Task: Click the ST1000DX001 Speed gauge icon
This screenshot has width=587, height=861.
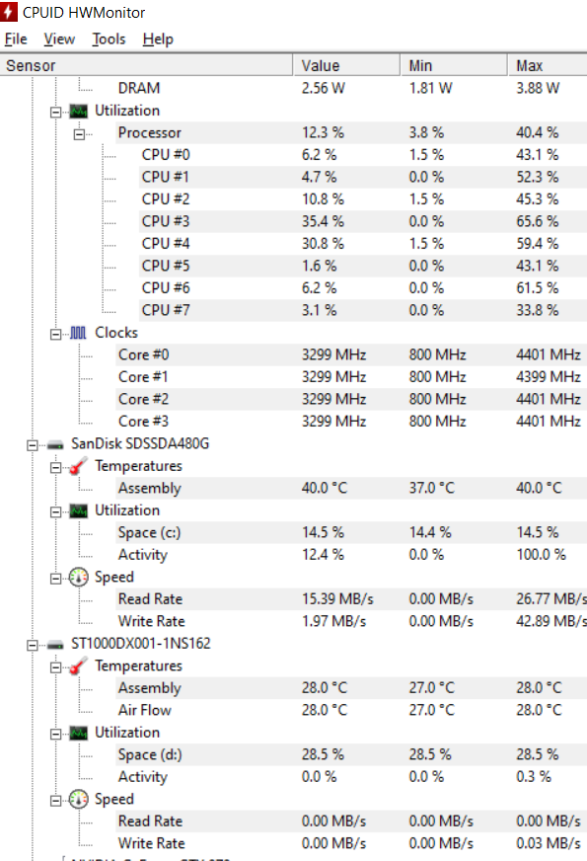Action: 79,800
